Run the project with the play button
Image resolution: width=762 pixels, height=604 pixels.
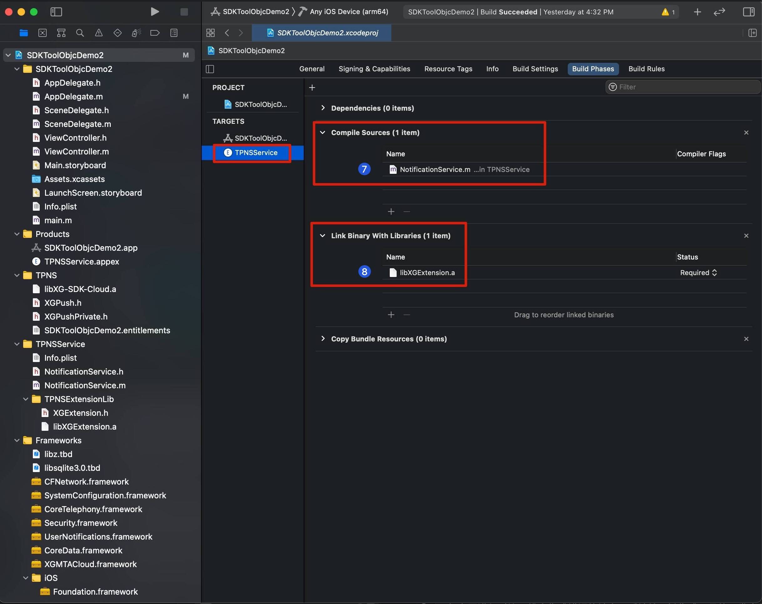point(155,12)
